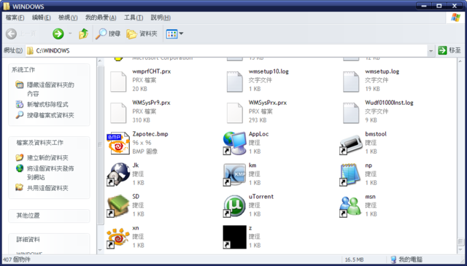Click 隱藏這個資料夾的內容 link
Viewport: 467px width, 266px height.
click(50, 89)
